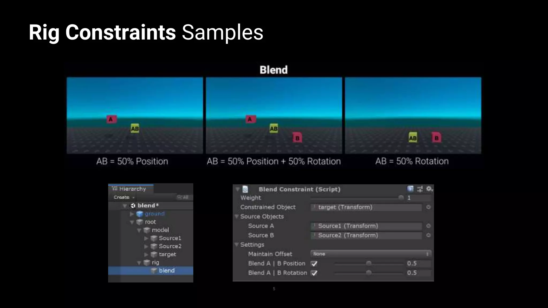Viewport: 548px width, 308px height.
Task: Toggle Blend A | B Position checkbox
Action: coord(314,264)
